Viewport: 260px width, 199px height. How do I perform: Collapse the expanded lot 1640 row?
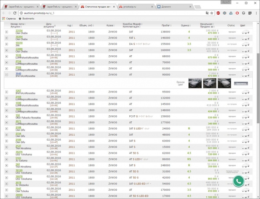point(7,75)
